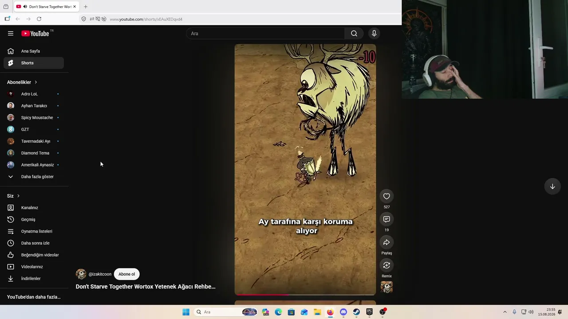
Task: Select Shorts in the sidebar
Action: 34,63
